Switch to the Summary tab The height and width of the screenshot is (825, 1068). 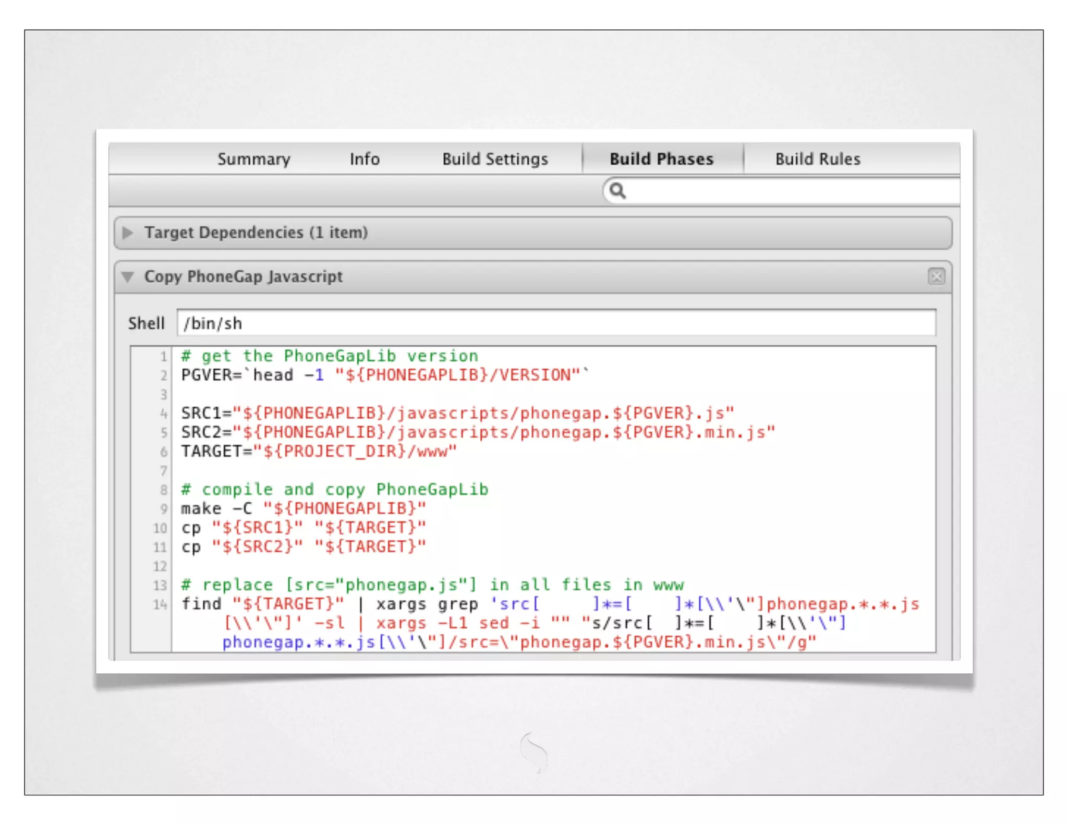254,159
